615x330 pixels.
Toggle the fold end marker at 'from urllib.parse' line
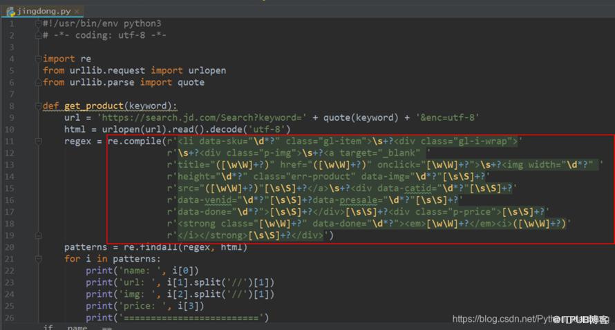coord(38,83)
